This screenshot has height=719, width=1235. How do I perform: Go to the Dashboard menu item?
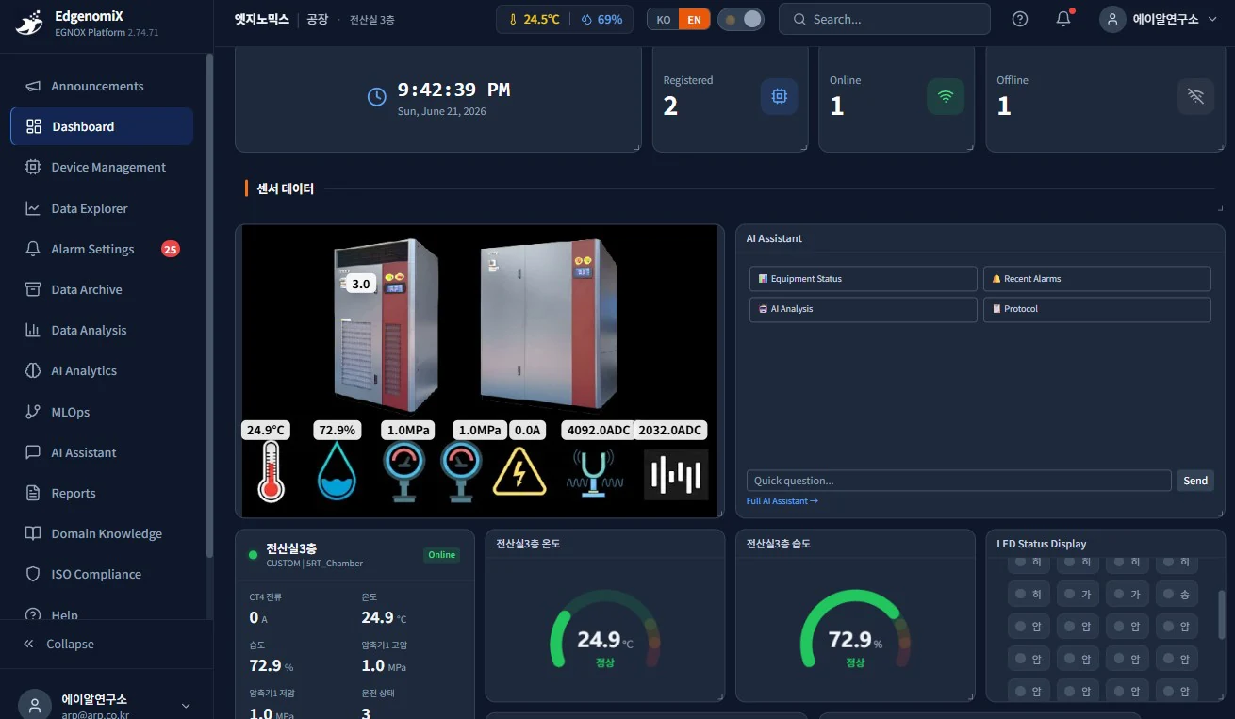(102, 126)
